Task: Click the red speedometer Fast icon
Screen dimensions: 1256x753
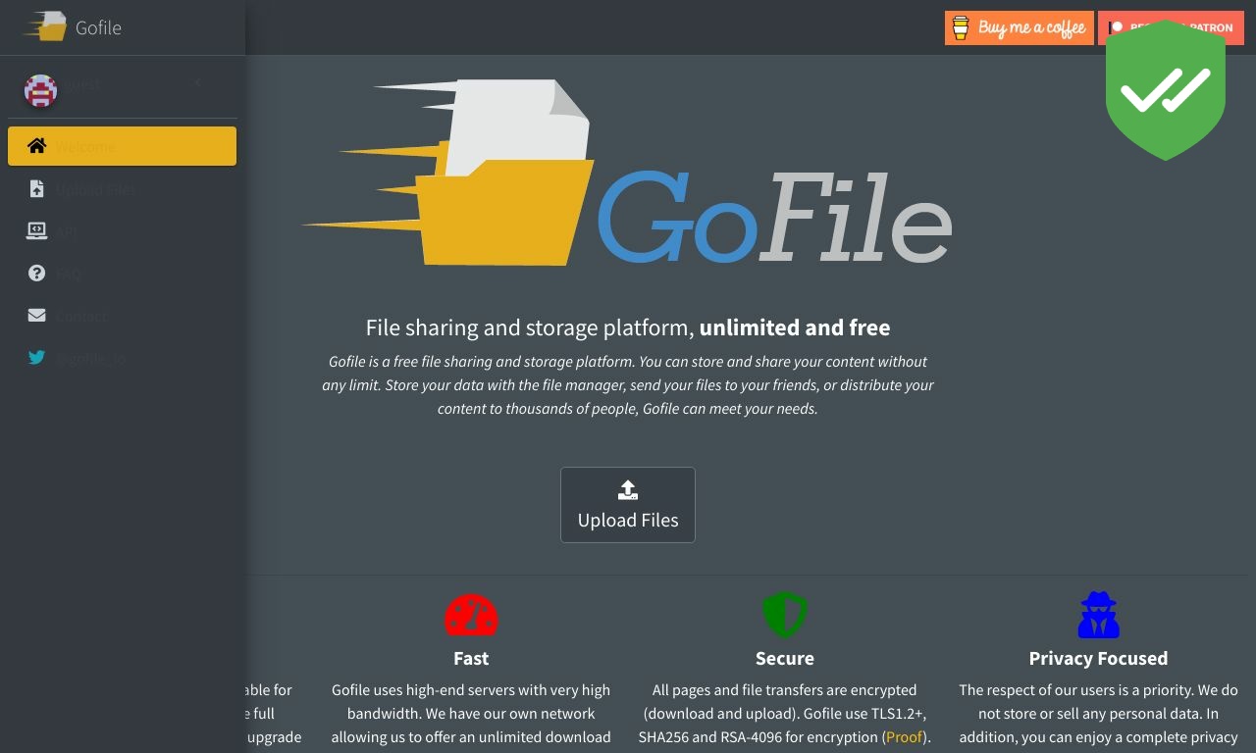Action: (x=471, y=616)
